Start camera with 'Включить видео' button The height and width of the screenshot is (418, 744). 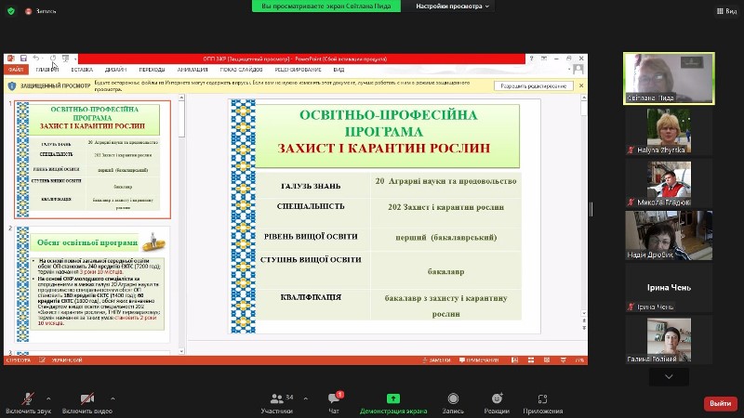pos(87,403)
